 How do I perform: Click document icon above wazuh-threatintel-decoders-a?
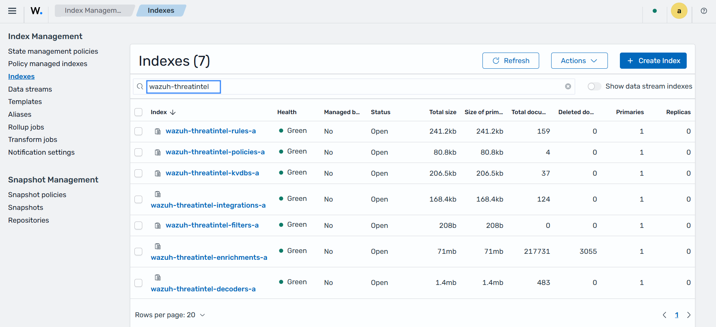(x=158, y=277)
